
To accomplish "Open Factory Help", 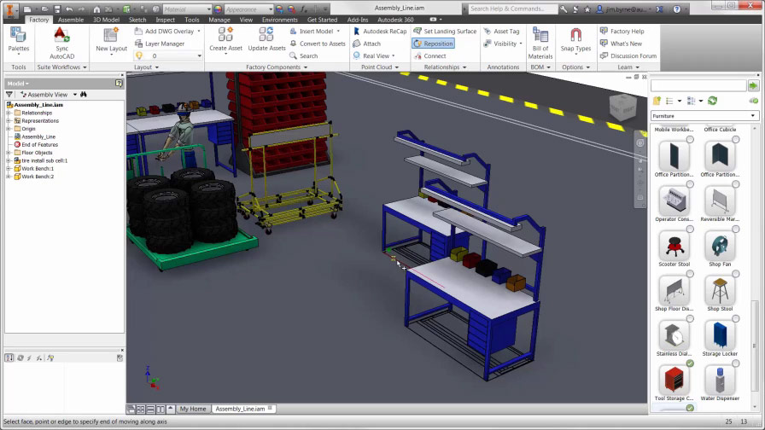I will [622, 32].
